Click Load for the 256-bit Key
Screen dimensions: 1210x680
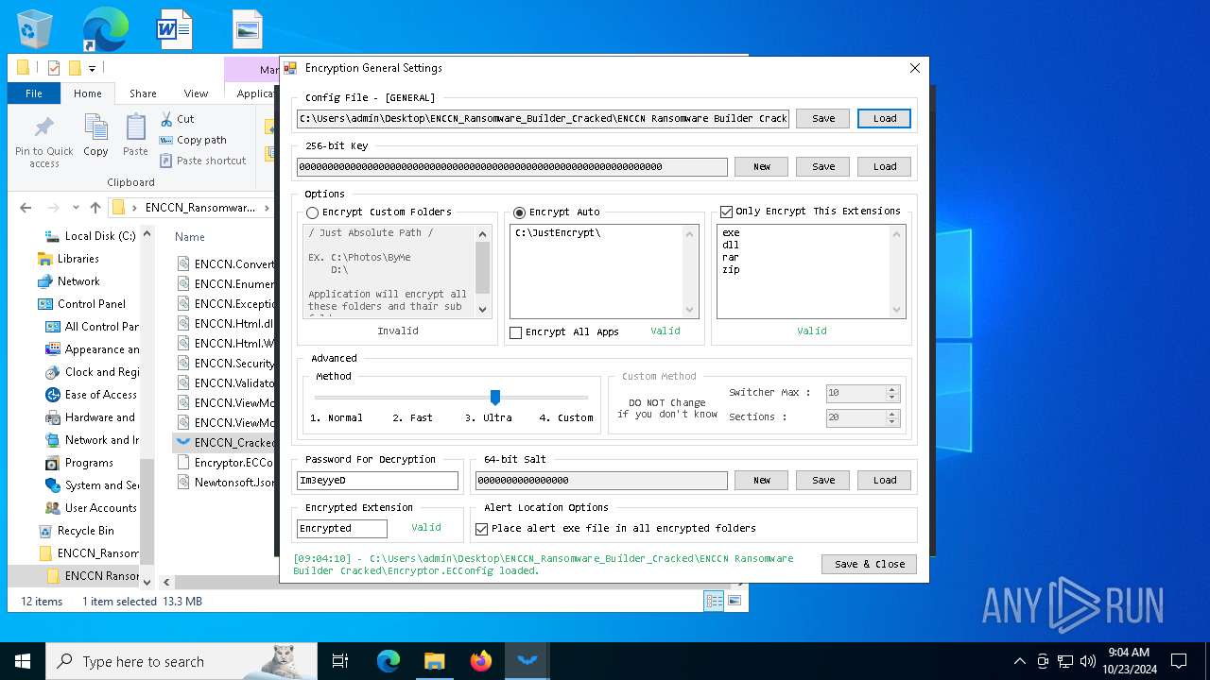(885, 166)
